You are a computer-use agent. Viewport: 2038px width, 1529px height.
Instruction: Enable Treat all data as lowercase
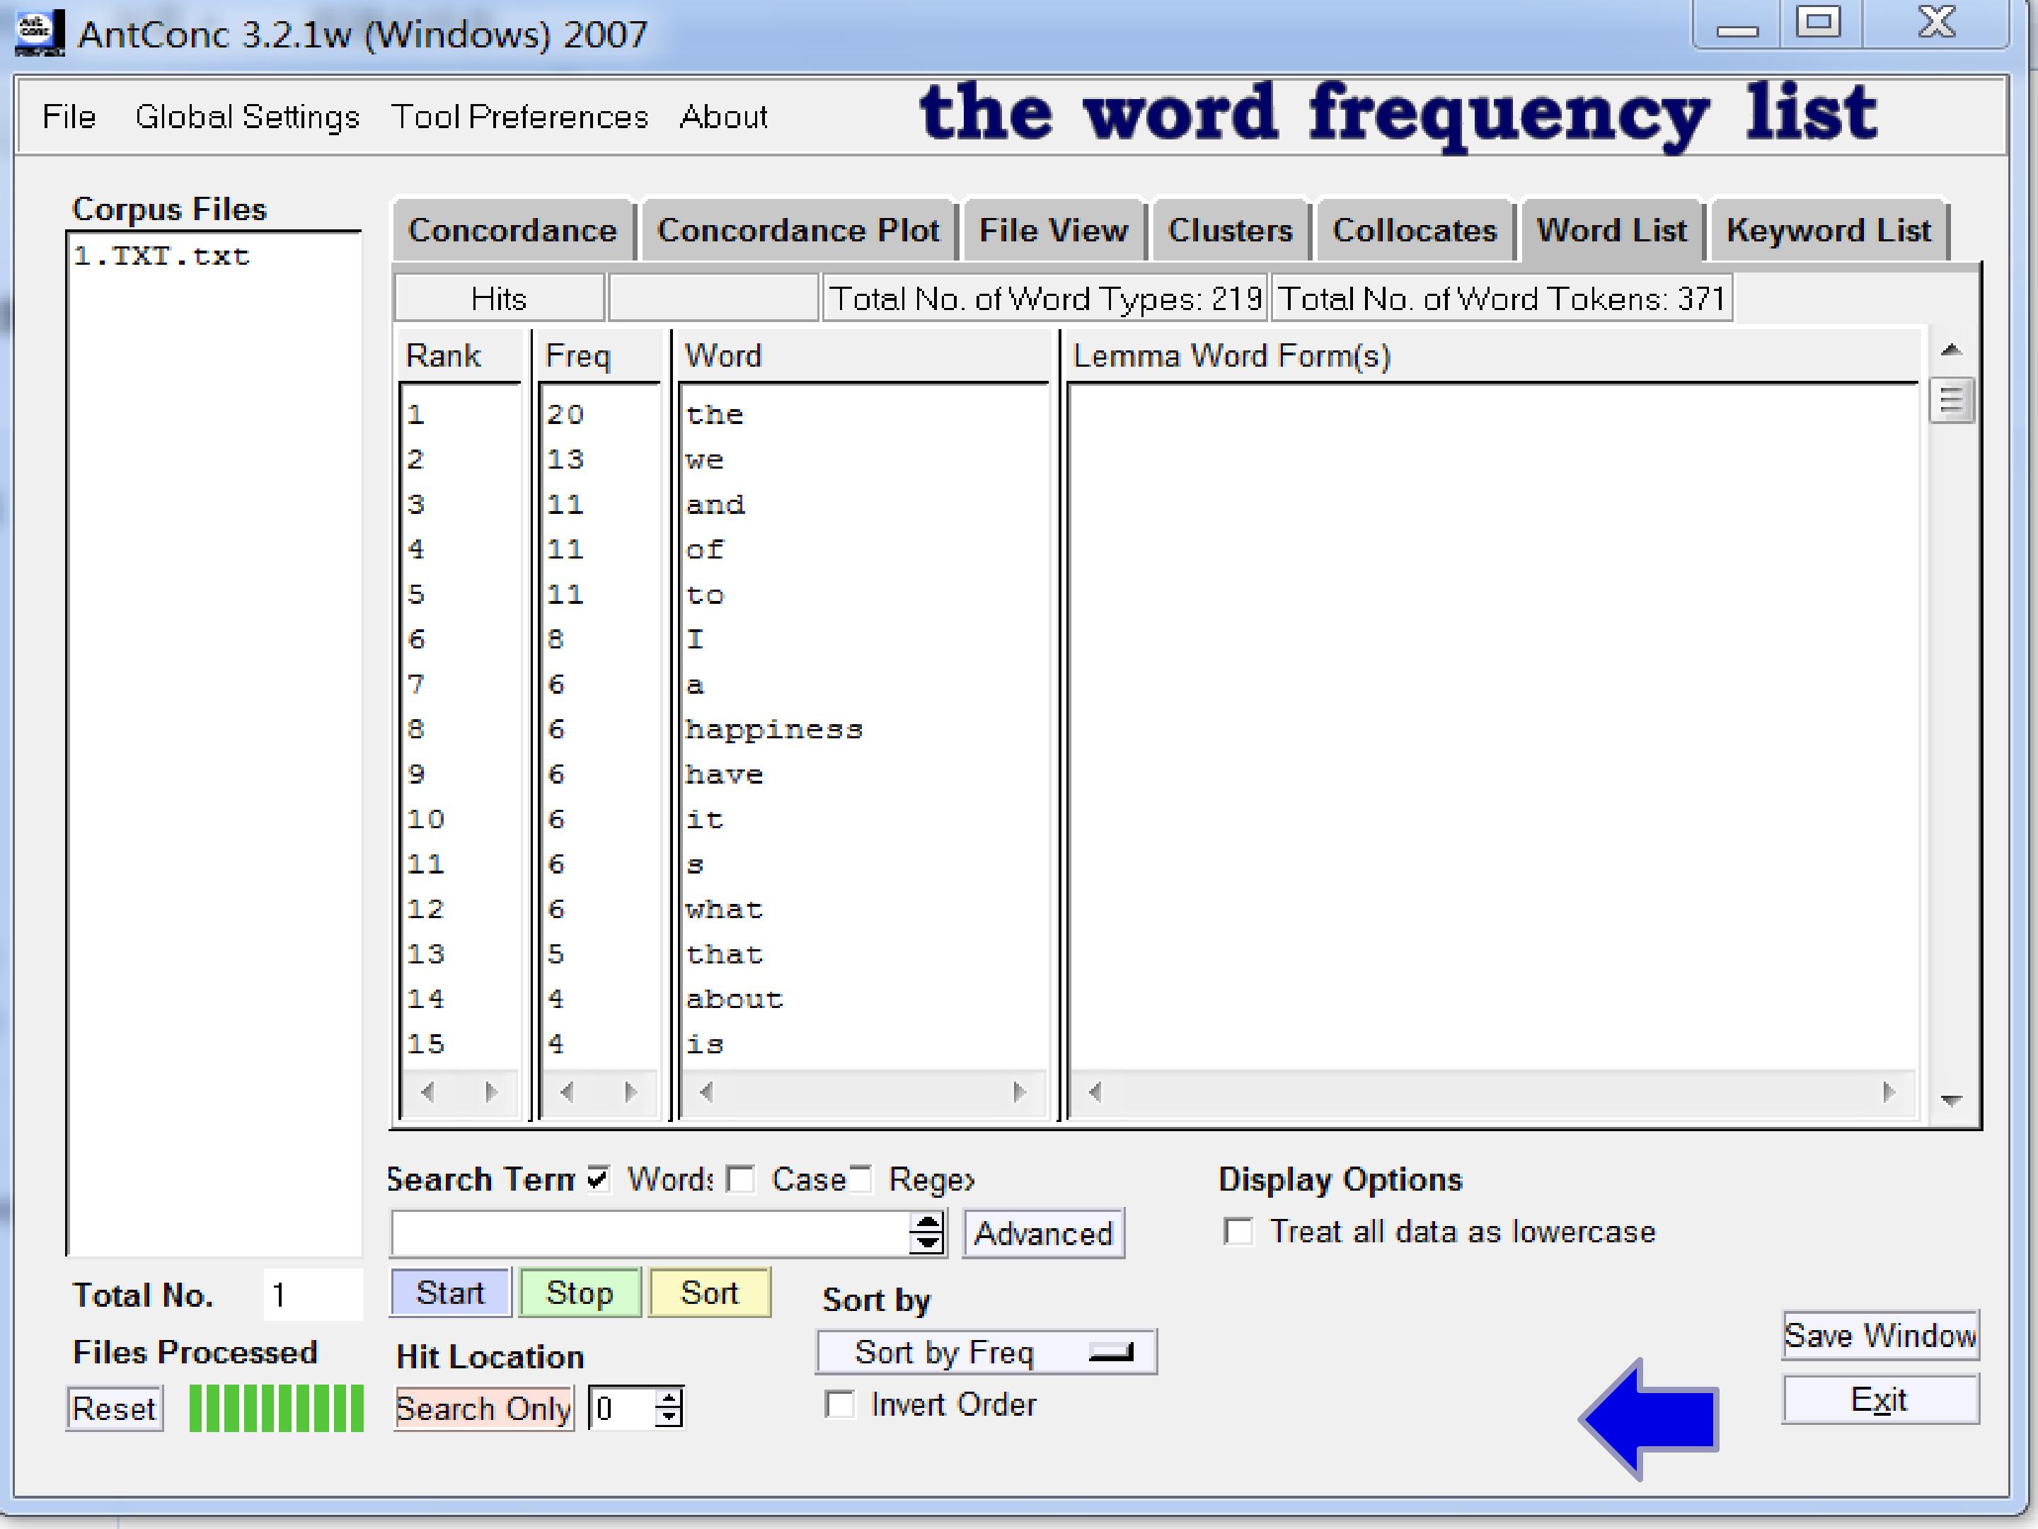pyautogui.click(x=1238, y=1231)
